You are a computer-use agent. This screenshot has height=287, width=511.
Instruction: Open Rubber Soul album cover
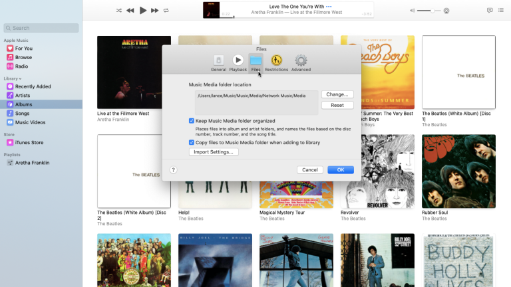[458, 171]
